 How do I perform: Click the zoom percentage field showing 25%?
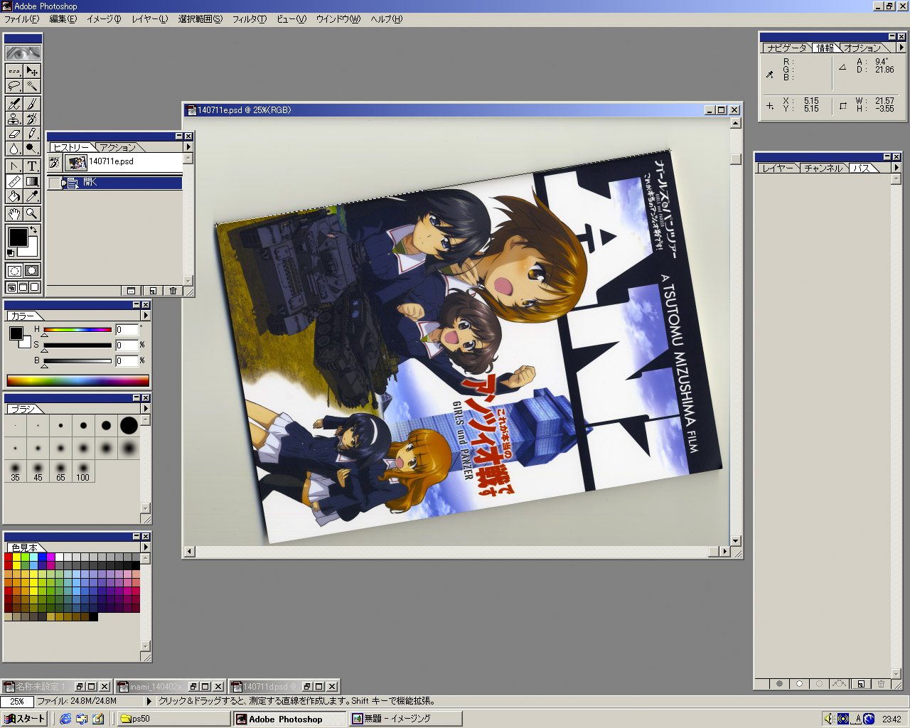click(x=17, y=702)
